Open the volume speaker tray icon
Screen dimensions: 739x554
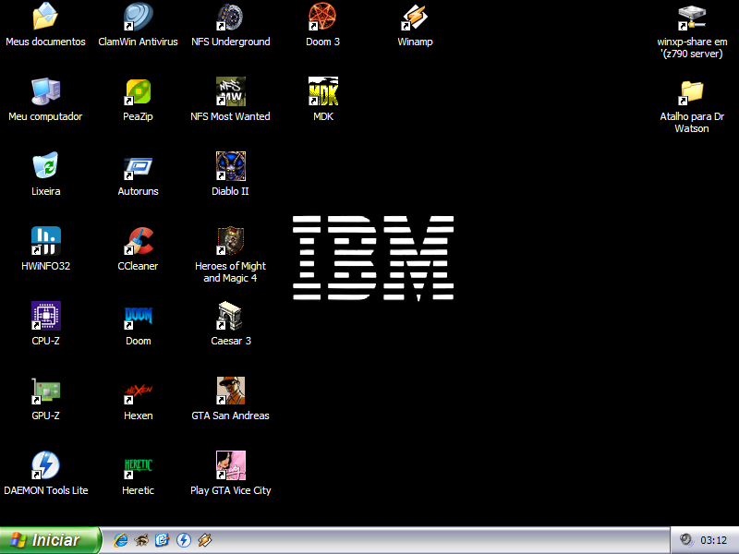coord(686,540)
